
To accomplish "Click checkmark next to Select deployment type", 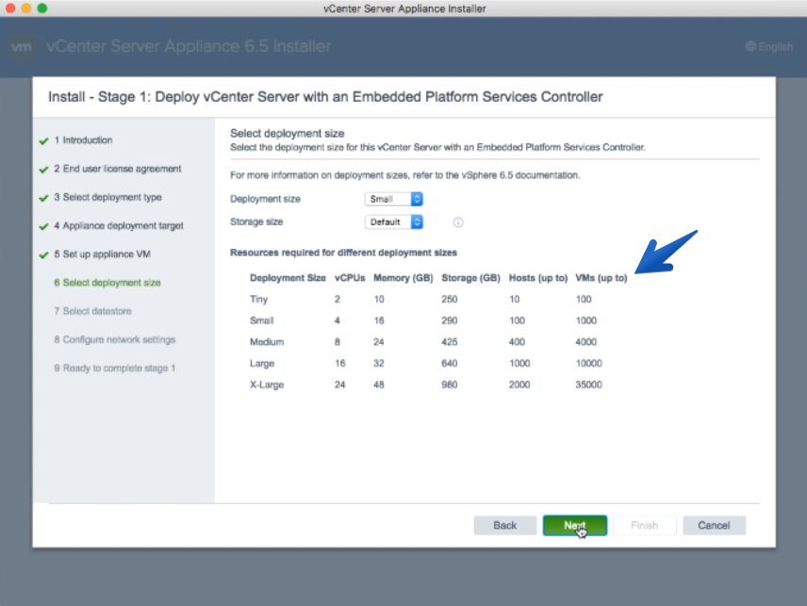I will pyautogui.click(x=43, y=198).
